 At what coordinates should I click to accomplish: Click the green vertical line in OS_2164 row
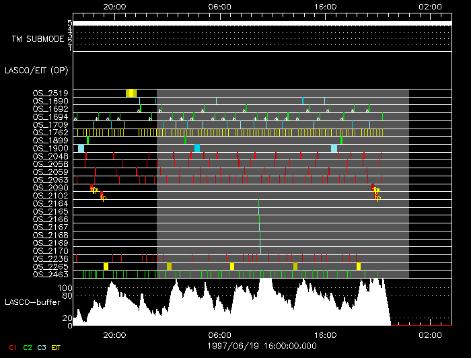(x=258, y=203)
